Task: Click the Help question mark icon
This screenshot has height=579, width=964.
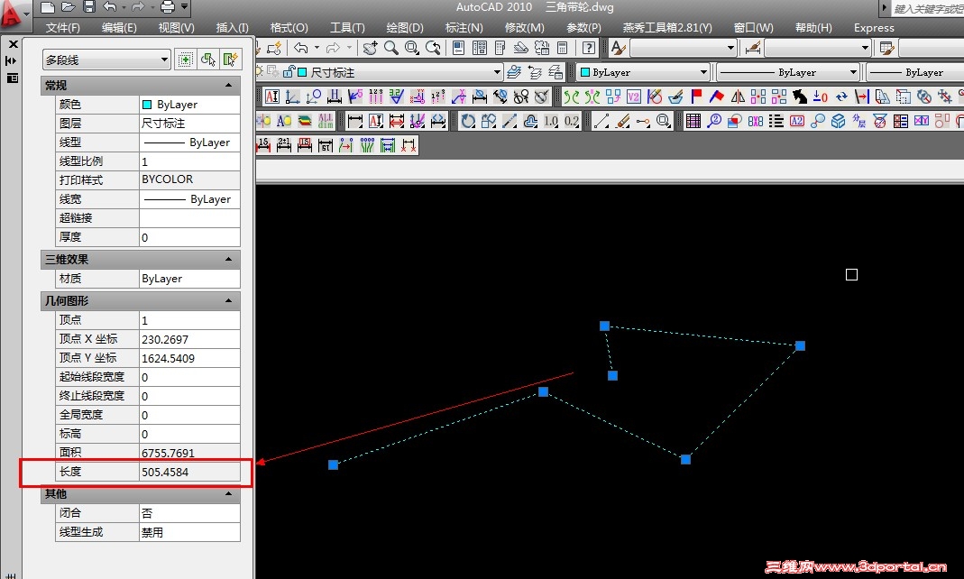Action: 588,48
